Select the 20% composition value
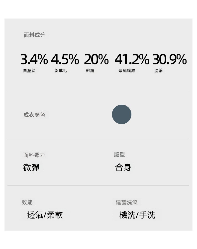Screen dimensions: 197x249 click(96, 60)
